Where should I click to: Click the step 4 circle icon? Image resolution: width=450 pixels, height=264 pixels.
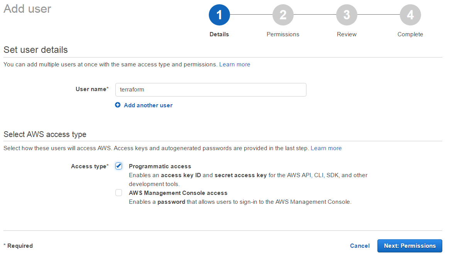tap(410, 15)
